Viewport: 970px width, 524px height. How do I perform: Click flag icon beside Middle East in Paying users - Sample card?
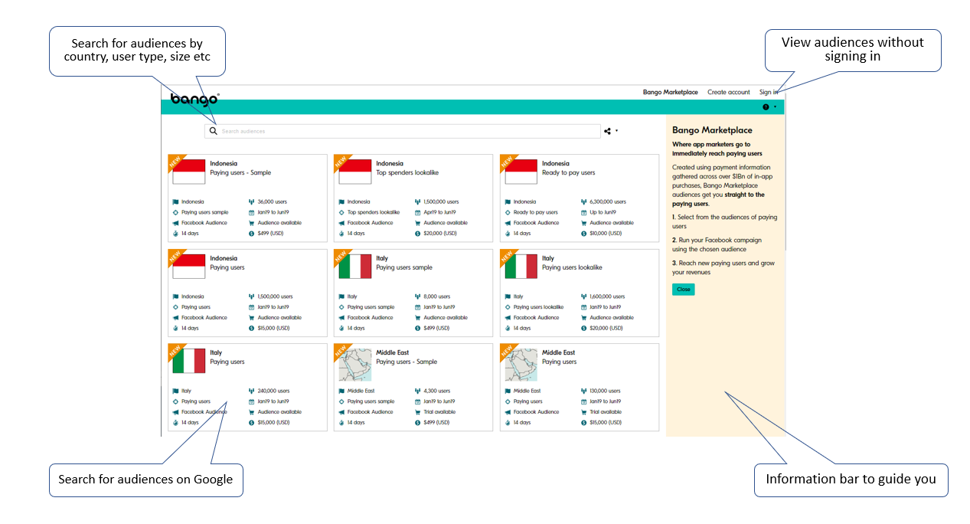pos(341,391)
